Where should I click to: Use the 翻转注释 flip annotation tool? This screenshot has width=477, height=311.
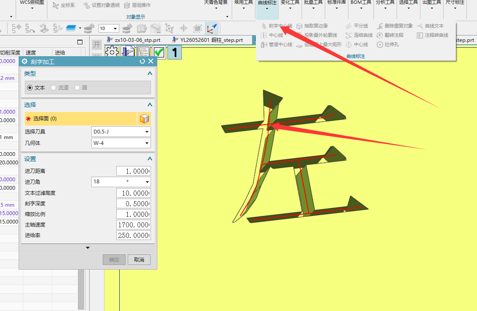(390, 35)
